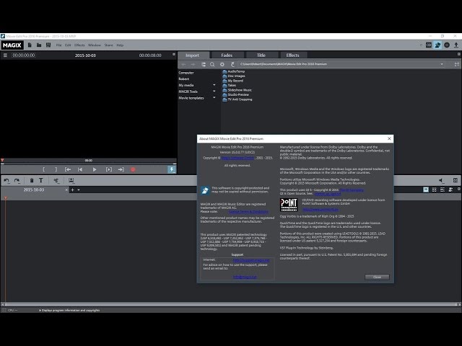Click the cut/split scissors tool
The width and height of the screenshot is (462, 346).
[x=56, y=180]
